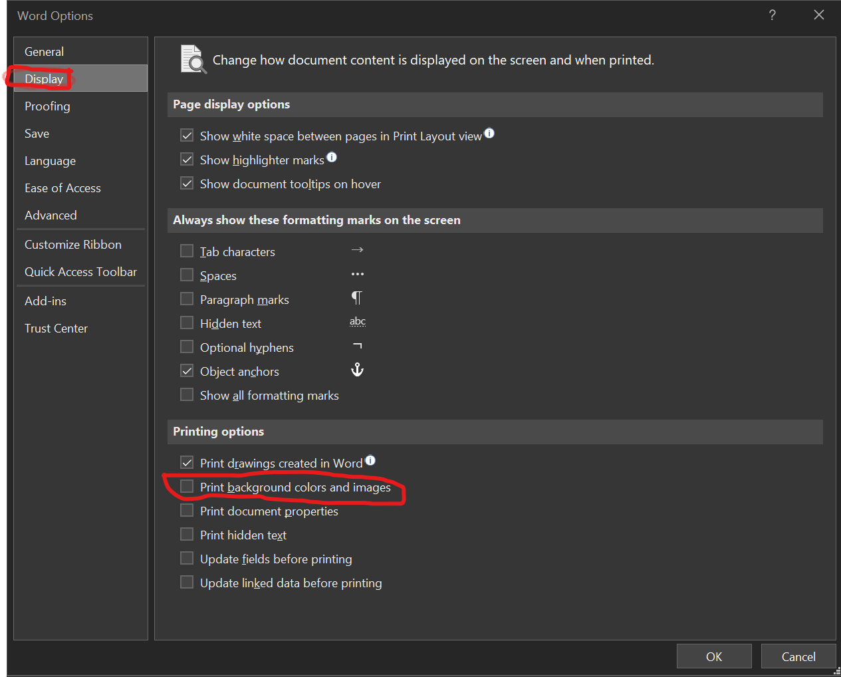This screenshot has width=841, height=677.
Task: Open the Quick Access Toolbar category
Action: pos(80,271)
